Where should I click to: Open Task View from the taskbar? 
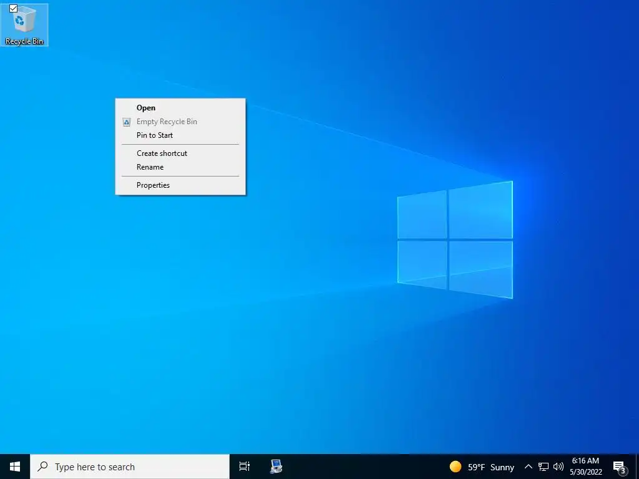point(245,467)
